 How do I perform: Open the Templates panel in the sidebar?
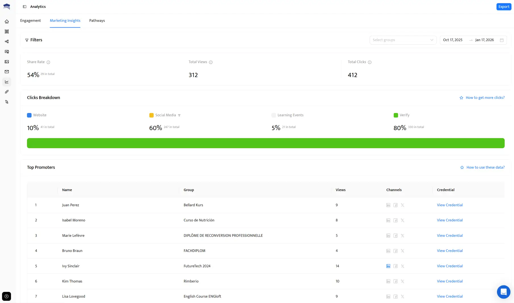(7, 31)
